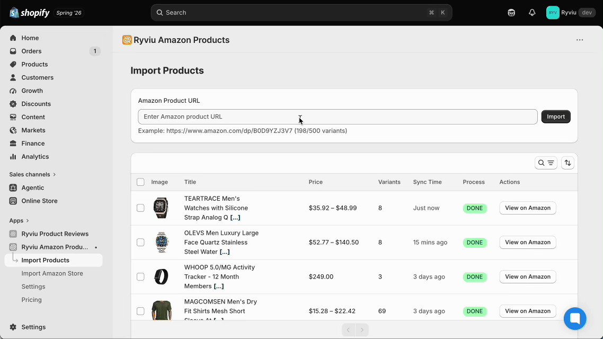Click the DONE status for OLEVS

tap(475, 243)
